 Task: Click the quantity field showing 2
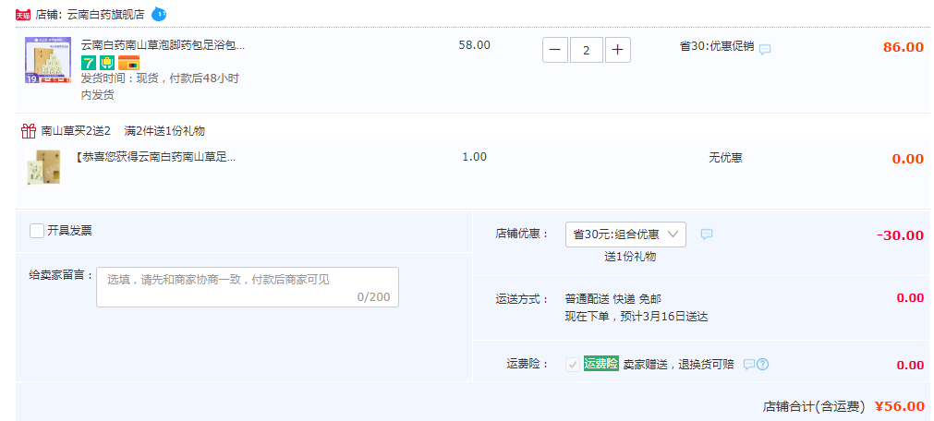[x=587, y=50]
